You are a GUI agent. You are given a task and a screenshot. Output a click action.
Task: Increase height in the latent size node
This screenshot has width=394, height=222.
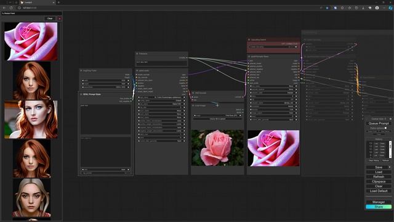tap(129, 84)
